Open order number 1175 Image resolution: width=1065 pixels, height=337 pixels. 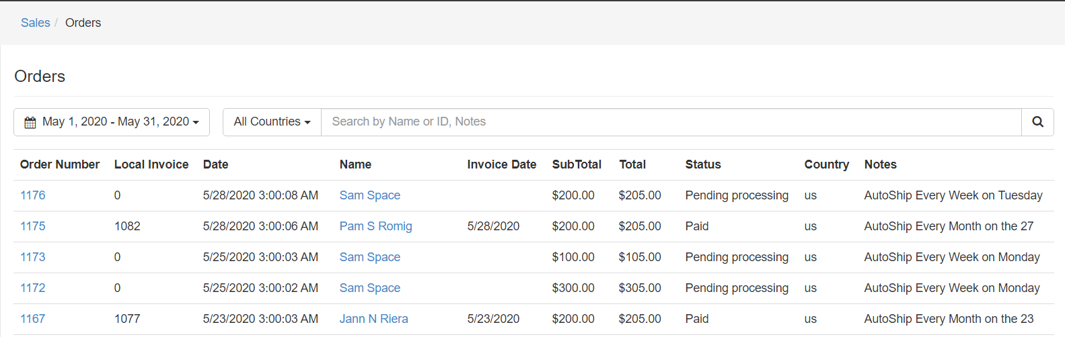pyautogui.click(x=33, y=226)
